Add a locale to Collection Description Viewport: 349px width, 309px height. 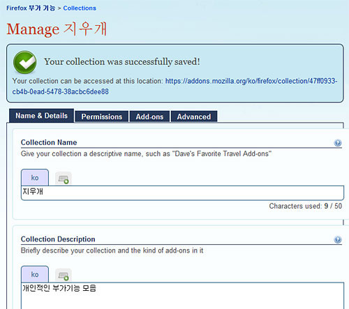tap(64, 276)
